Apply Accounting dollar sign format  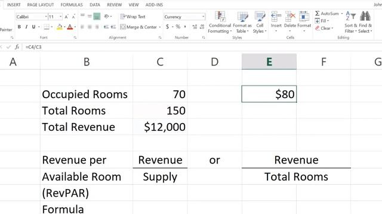click(167, 27)
